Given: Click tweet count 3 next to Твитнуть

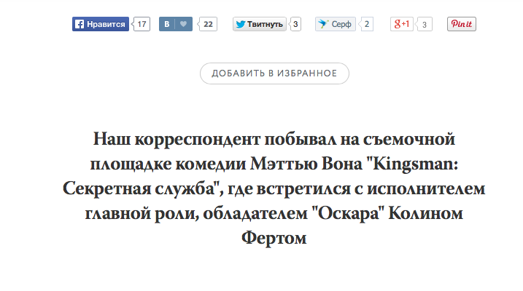Looking at the screenshot, I should click(295, 24).
